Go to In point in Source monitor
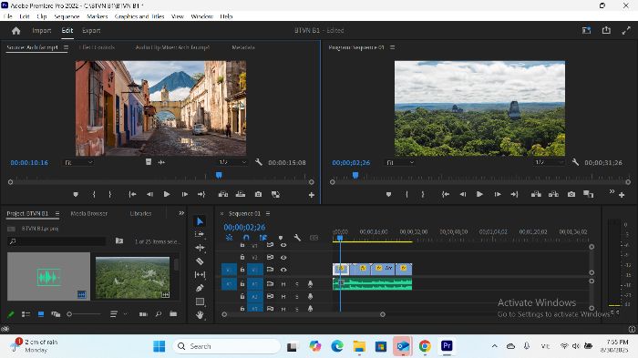 [x=132, y=194]
